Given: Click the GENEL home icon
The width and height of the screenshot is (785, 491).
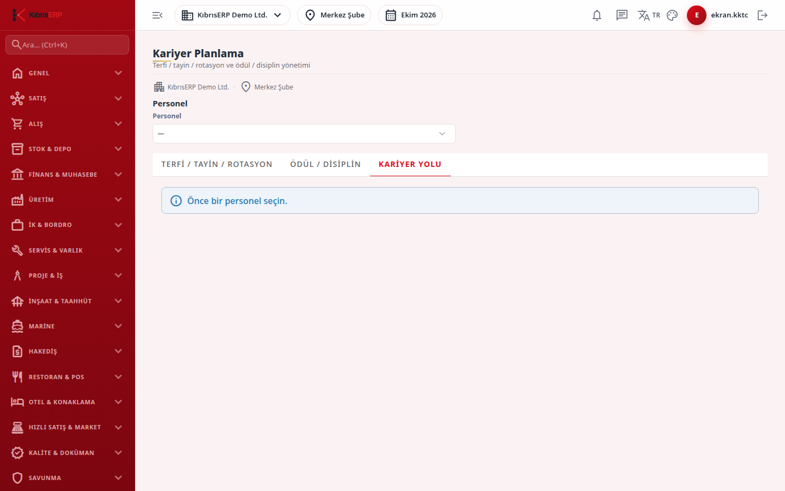Looking at the screenshot, I should [17, 73].
